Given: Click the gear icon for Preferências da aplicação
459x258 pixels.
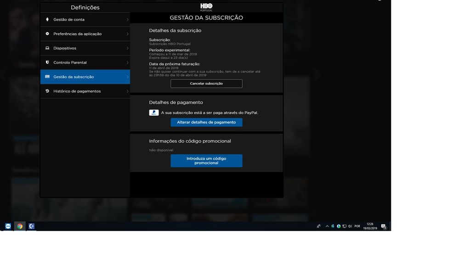Looking at the screenshot, I should 47,34.
